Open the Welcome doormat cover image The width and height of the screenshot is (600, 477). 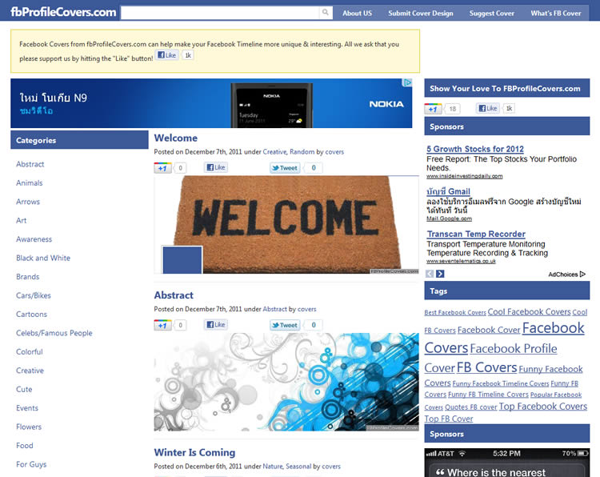[x=286, y=225]
